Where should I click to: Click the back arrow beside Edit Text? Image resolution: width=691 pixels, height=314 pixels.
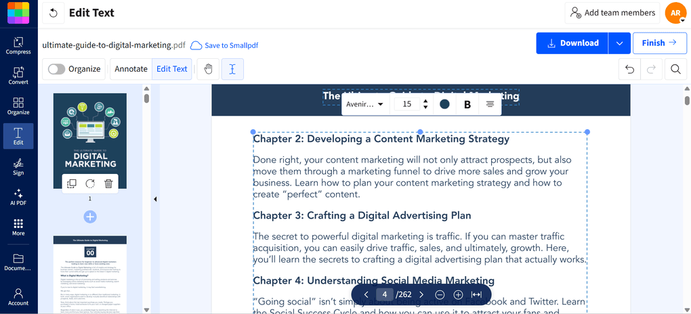tap(54, 13)
